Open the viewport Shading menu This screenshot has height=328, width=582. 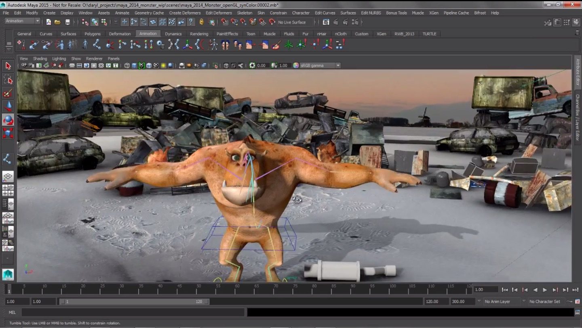40,58
